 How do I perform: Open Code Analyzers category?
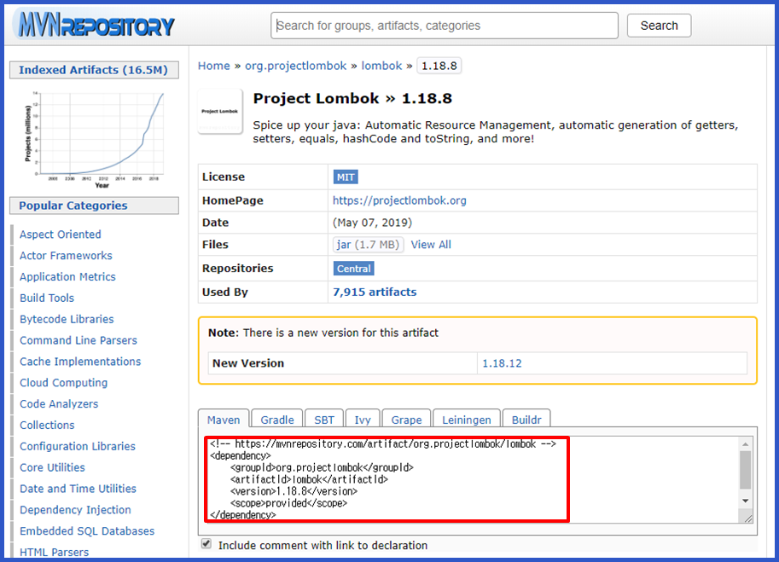click(x=59, y=404)
